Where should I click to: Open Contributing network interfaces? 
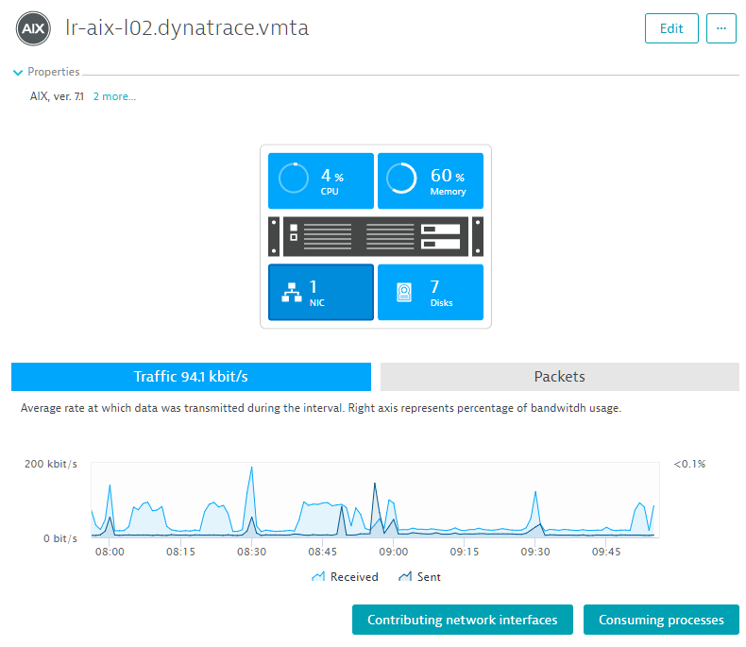(x=462, y=620)
